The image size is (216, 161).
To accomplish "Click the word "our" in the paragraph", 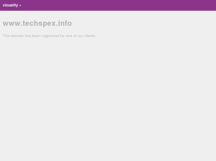I will point(81,36).
